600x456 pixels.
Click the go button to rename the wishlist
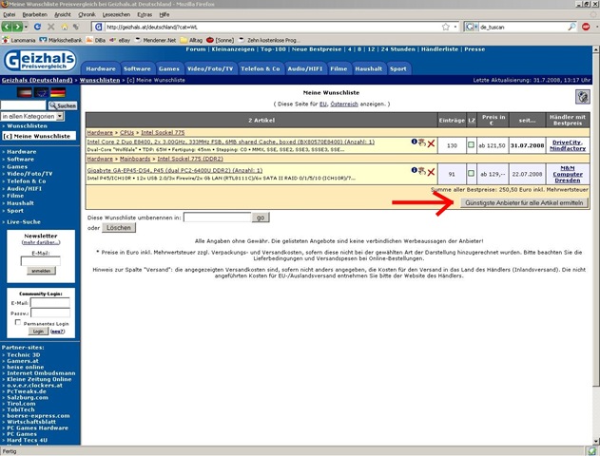click(261, 218)
